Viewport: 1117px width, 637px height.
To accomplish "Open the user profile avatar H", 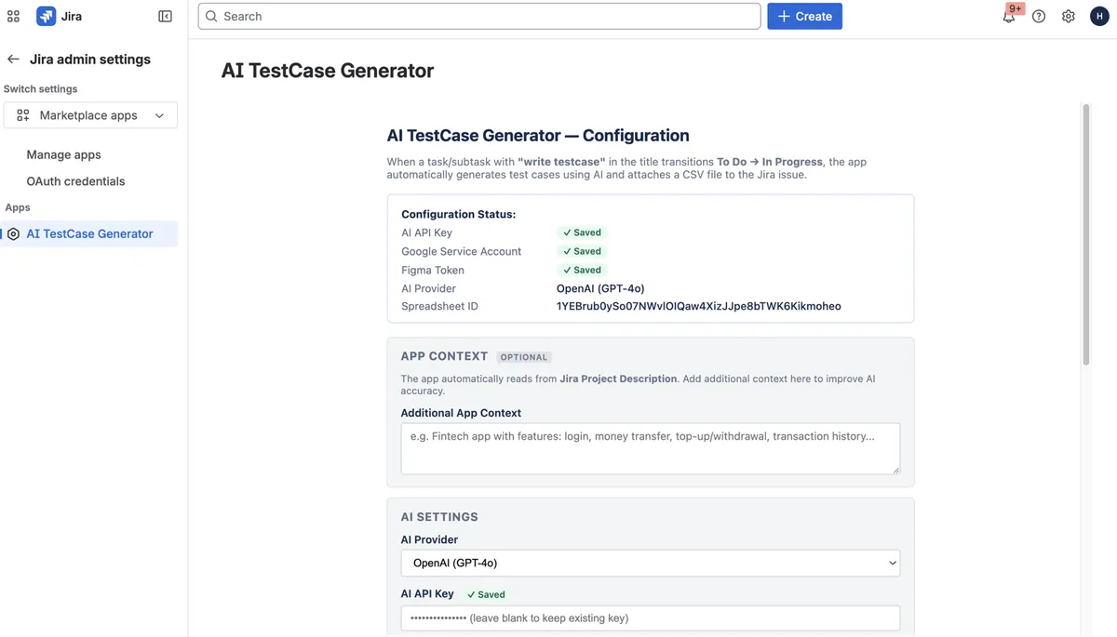I will tap(1099, 17).
